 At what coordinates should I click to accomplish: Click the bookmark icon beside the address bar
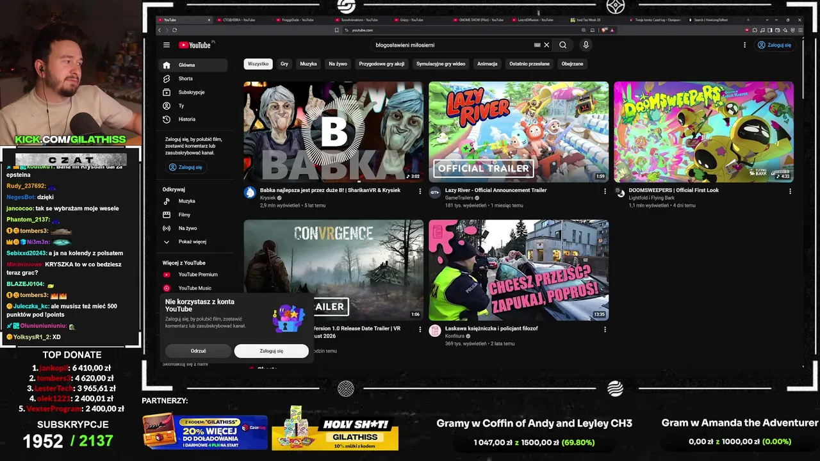point(337,30)
